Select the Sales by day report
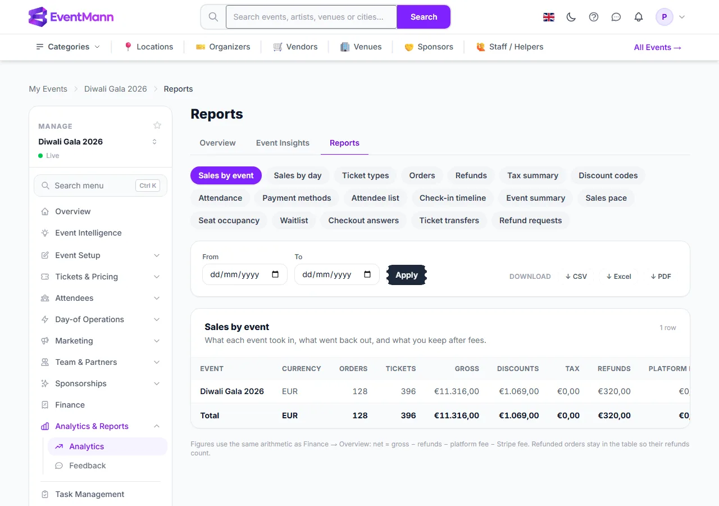The height and width of the screenshot is (506, 719). point(298,175)
